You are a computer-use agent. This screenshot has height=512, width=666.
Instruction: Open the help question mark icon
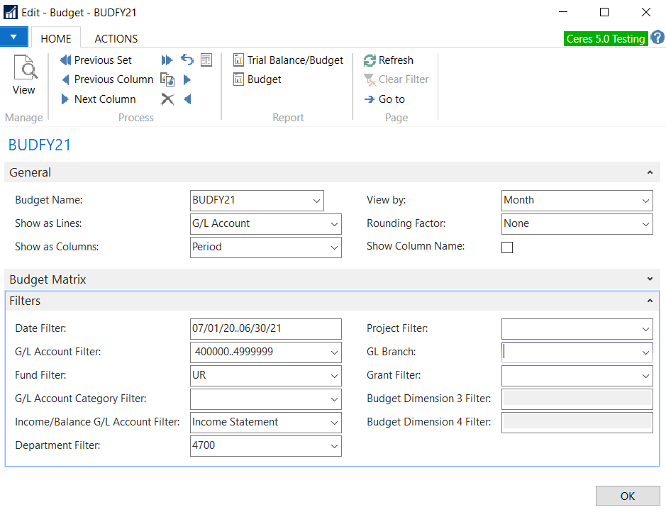point(657,38)
